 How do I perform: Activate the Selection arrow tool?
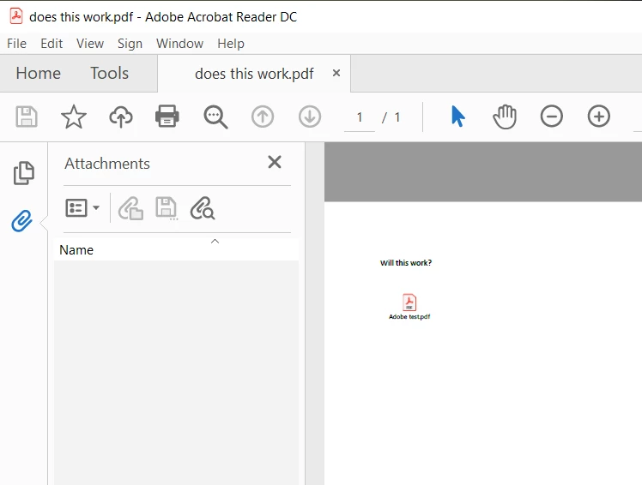pyautogui.click(x=457, y=117)
